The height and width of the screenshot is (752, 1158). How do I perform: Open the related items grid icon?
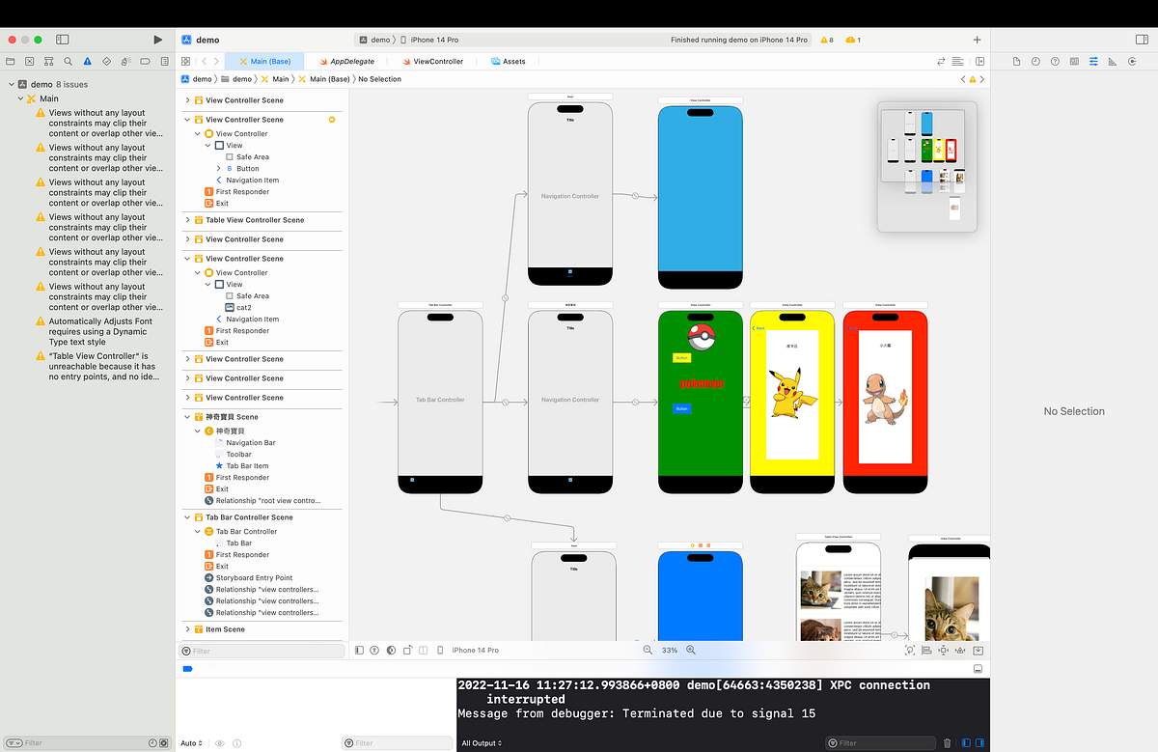pos(185,60)
